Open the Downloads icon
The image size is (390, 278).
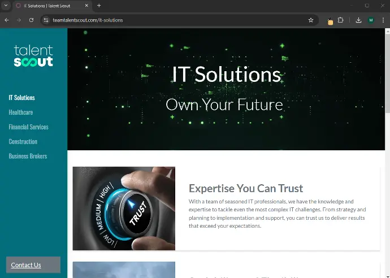point(358,20)
